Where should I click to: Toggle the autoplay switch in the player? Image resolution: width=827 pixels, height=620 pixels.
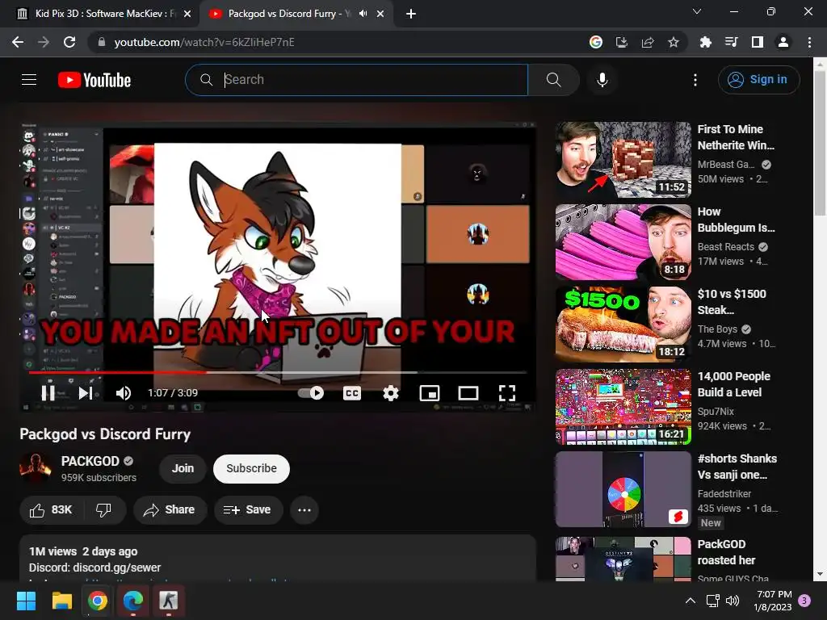point(311,393)
